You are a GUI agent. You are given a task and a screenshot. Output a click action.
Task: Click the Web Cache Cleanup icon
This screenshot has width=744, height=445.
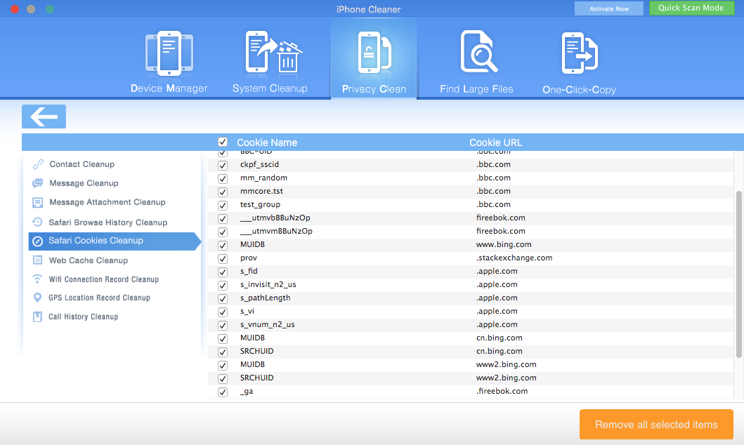[x=37, y=260]
